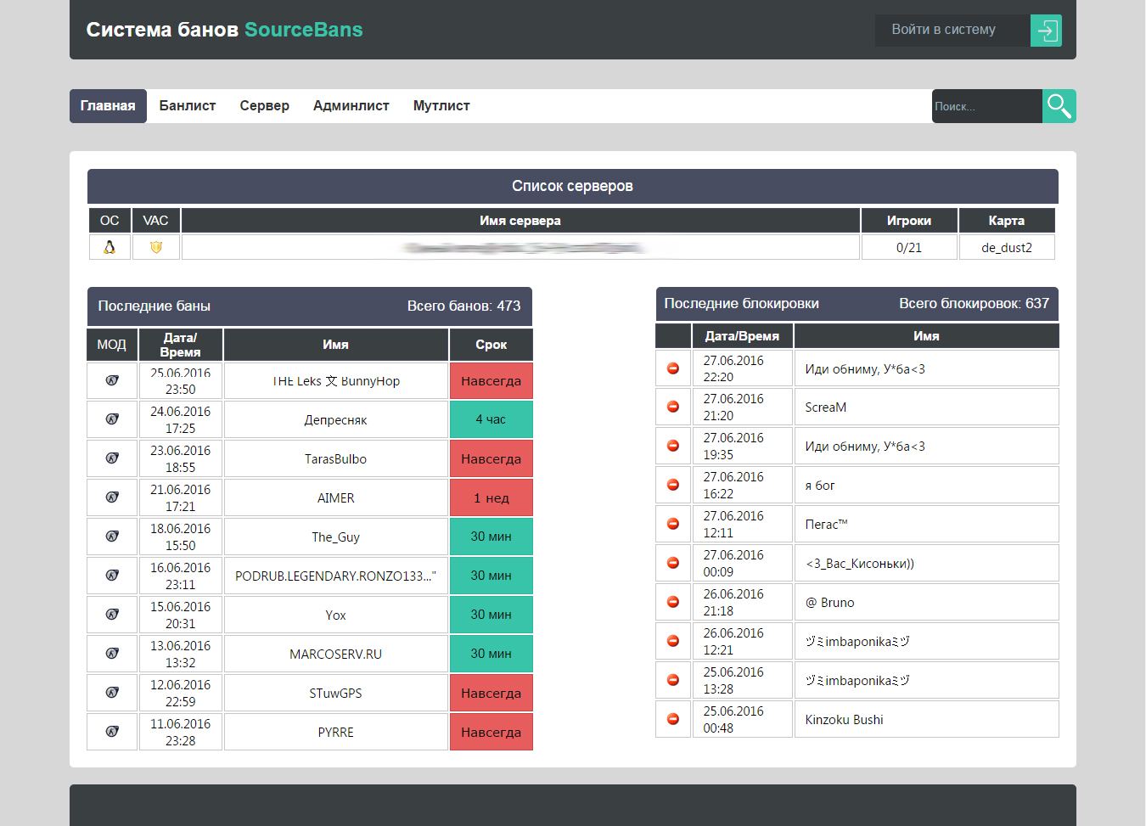Open the Мутлист tab
This screenshot has height=826, width=1146.
[441, 106]
